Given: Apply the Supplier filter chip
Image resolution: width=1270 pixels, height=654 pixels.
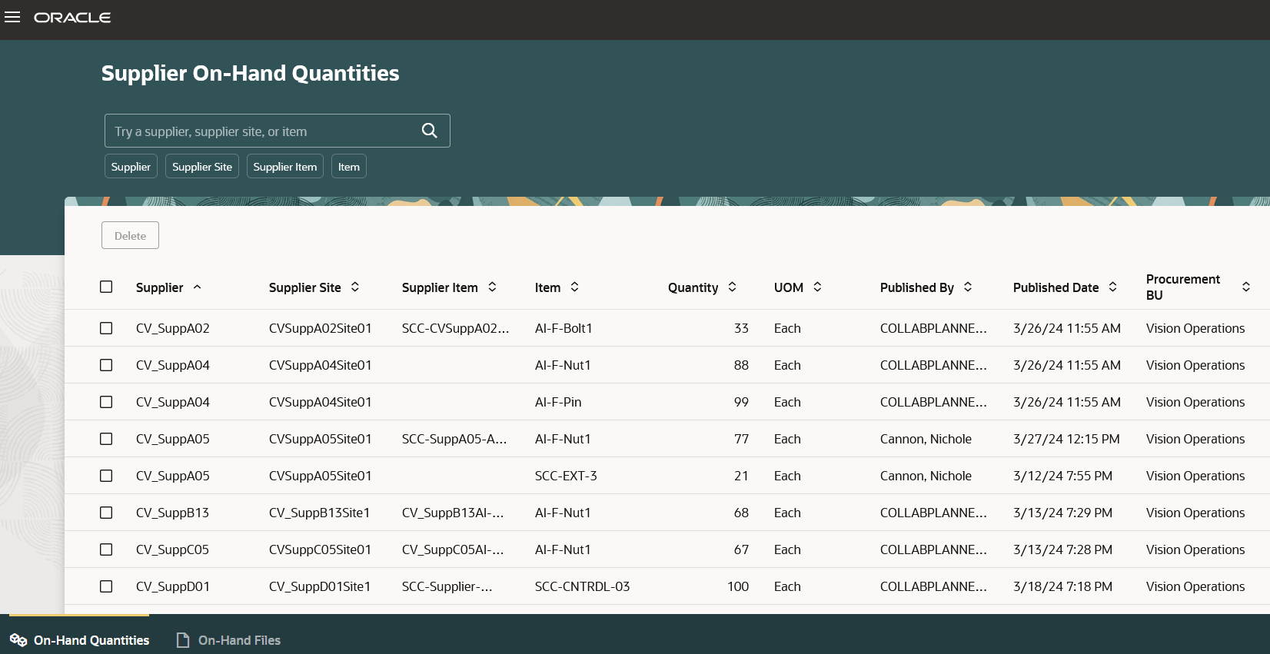Looking at the screenshot, I should click(131, 166).
